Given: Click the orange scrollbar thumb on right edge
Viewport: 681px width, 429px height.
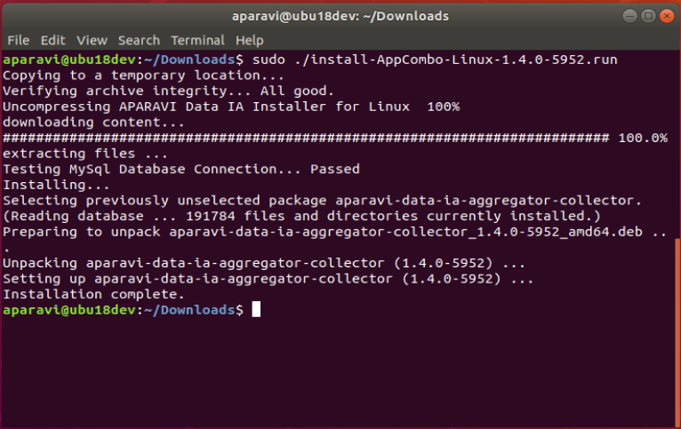Looking at the screenshot, I should tap(678, 332).
